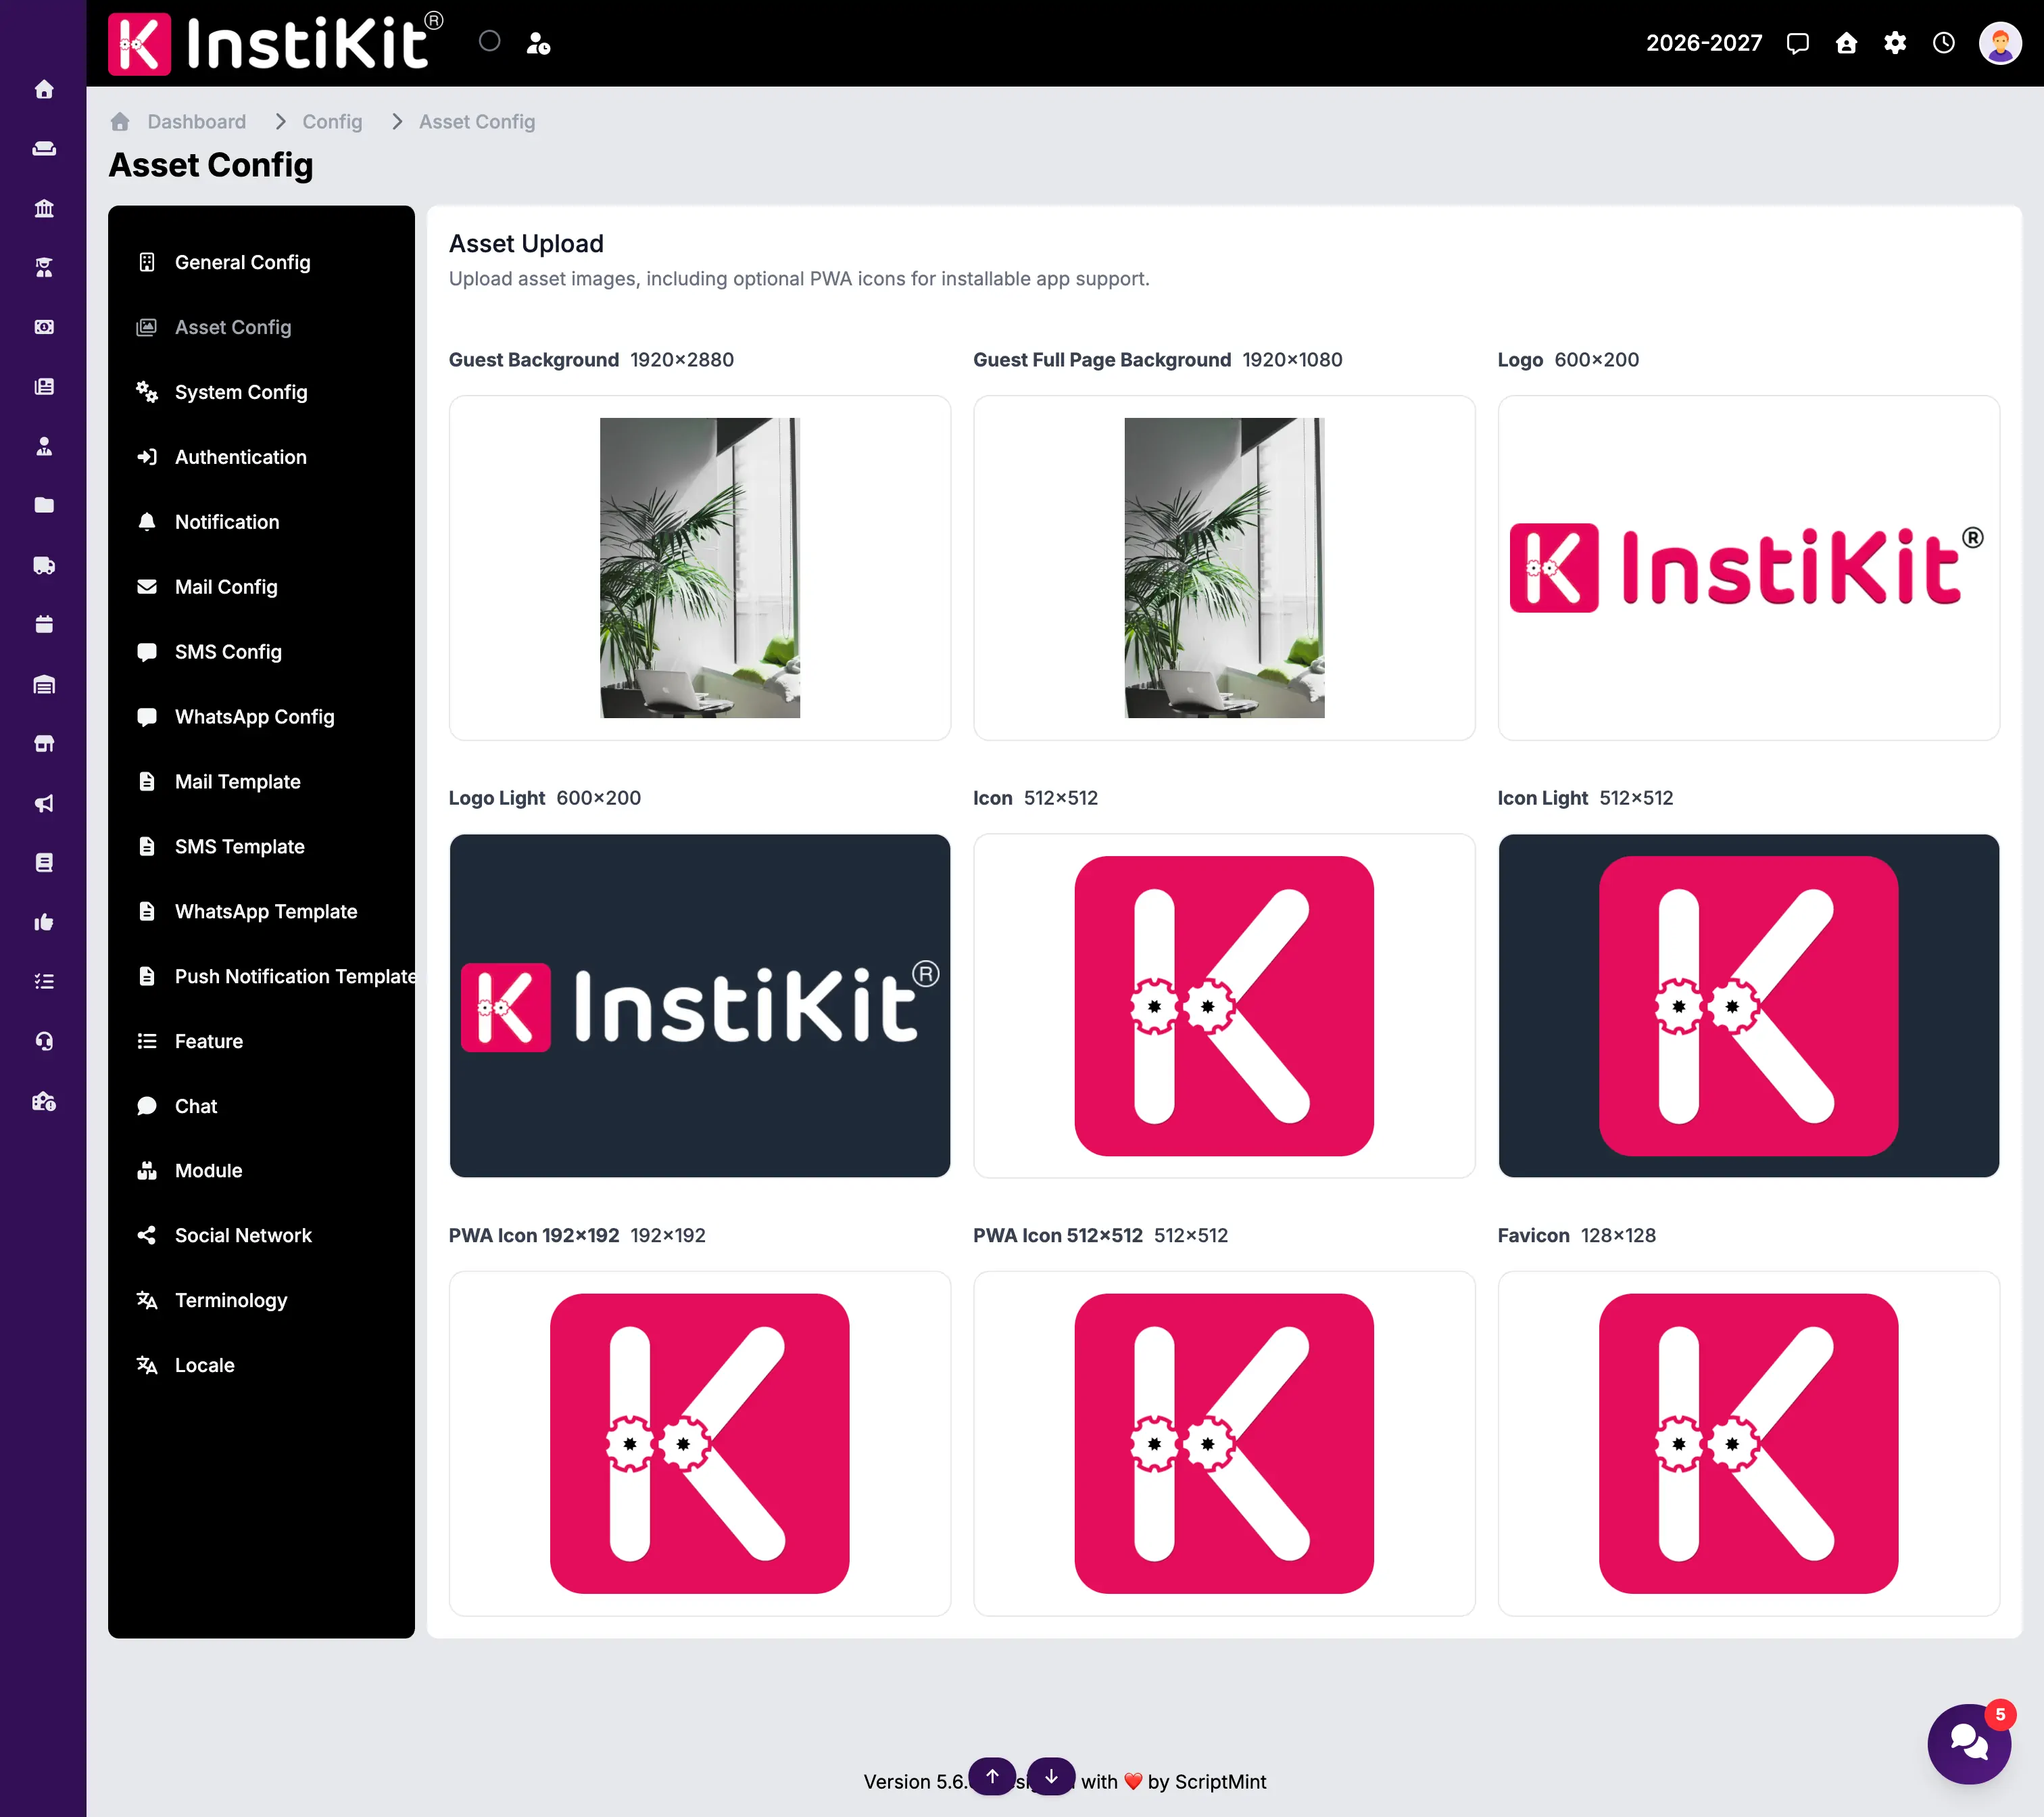2044x1817 pixels.
Task: Open General Config menu item
Action: pyautogui.click(x=261, y=262)
